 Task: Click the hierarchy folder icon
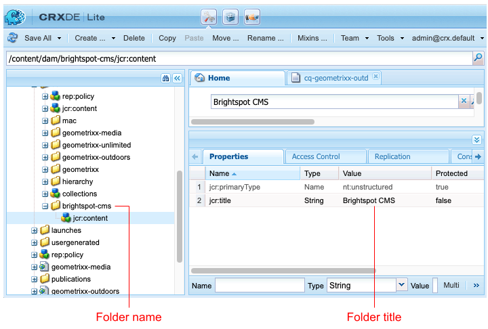coord(56,181)
